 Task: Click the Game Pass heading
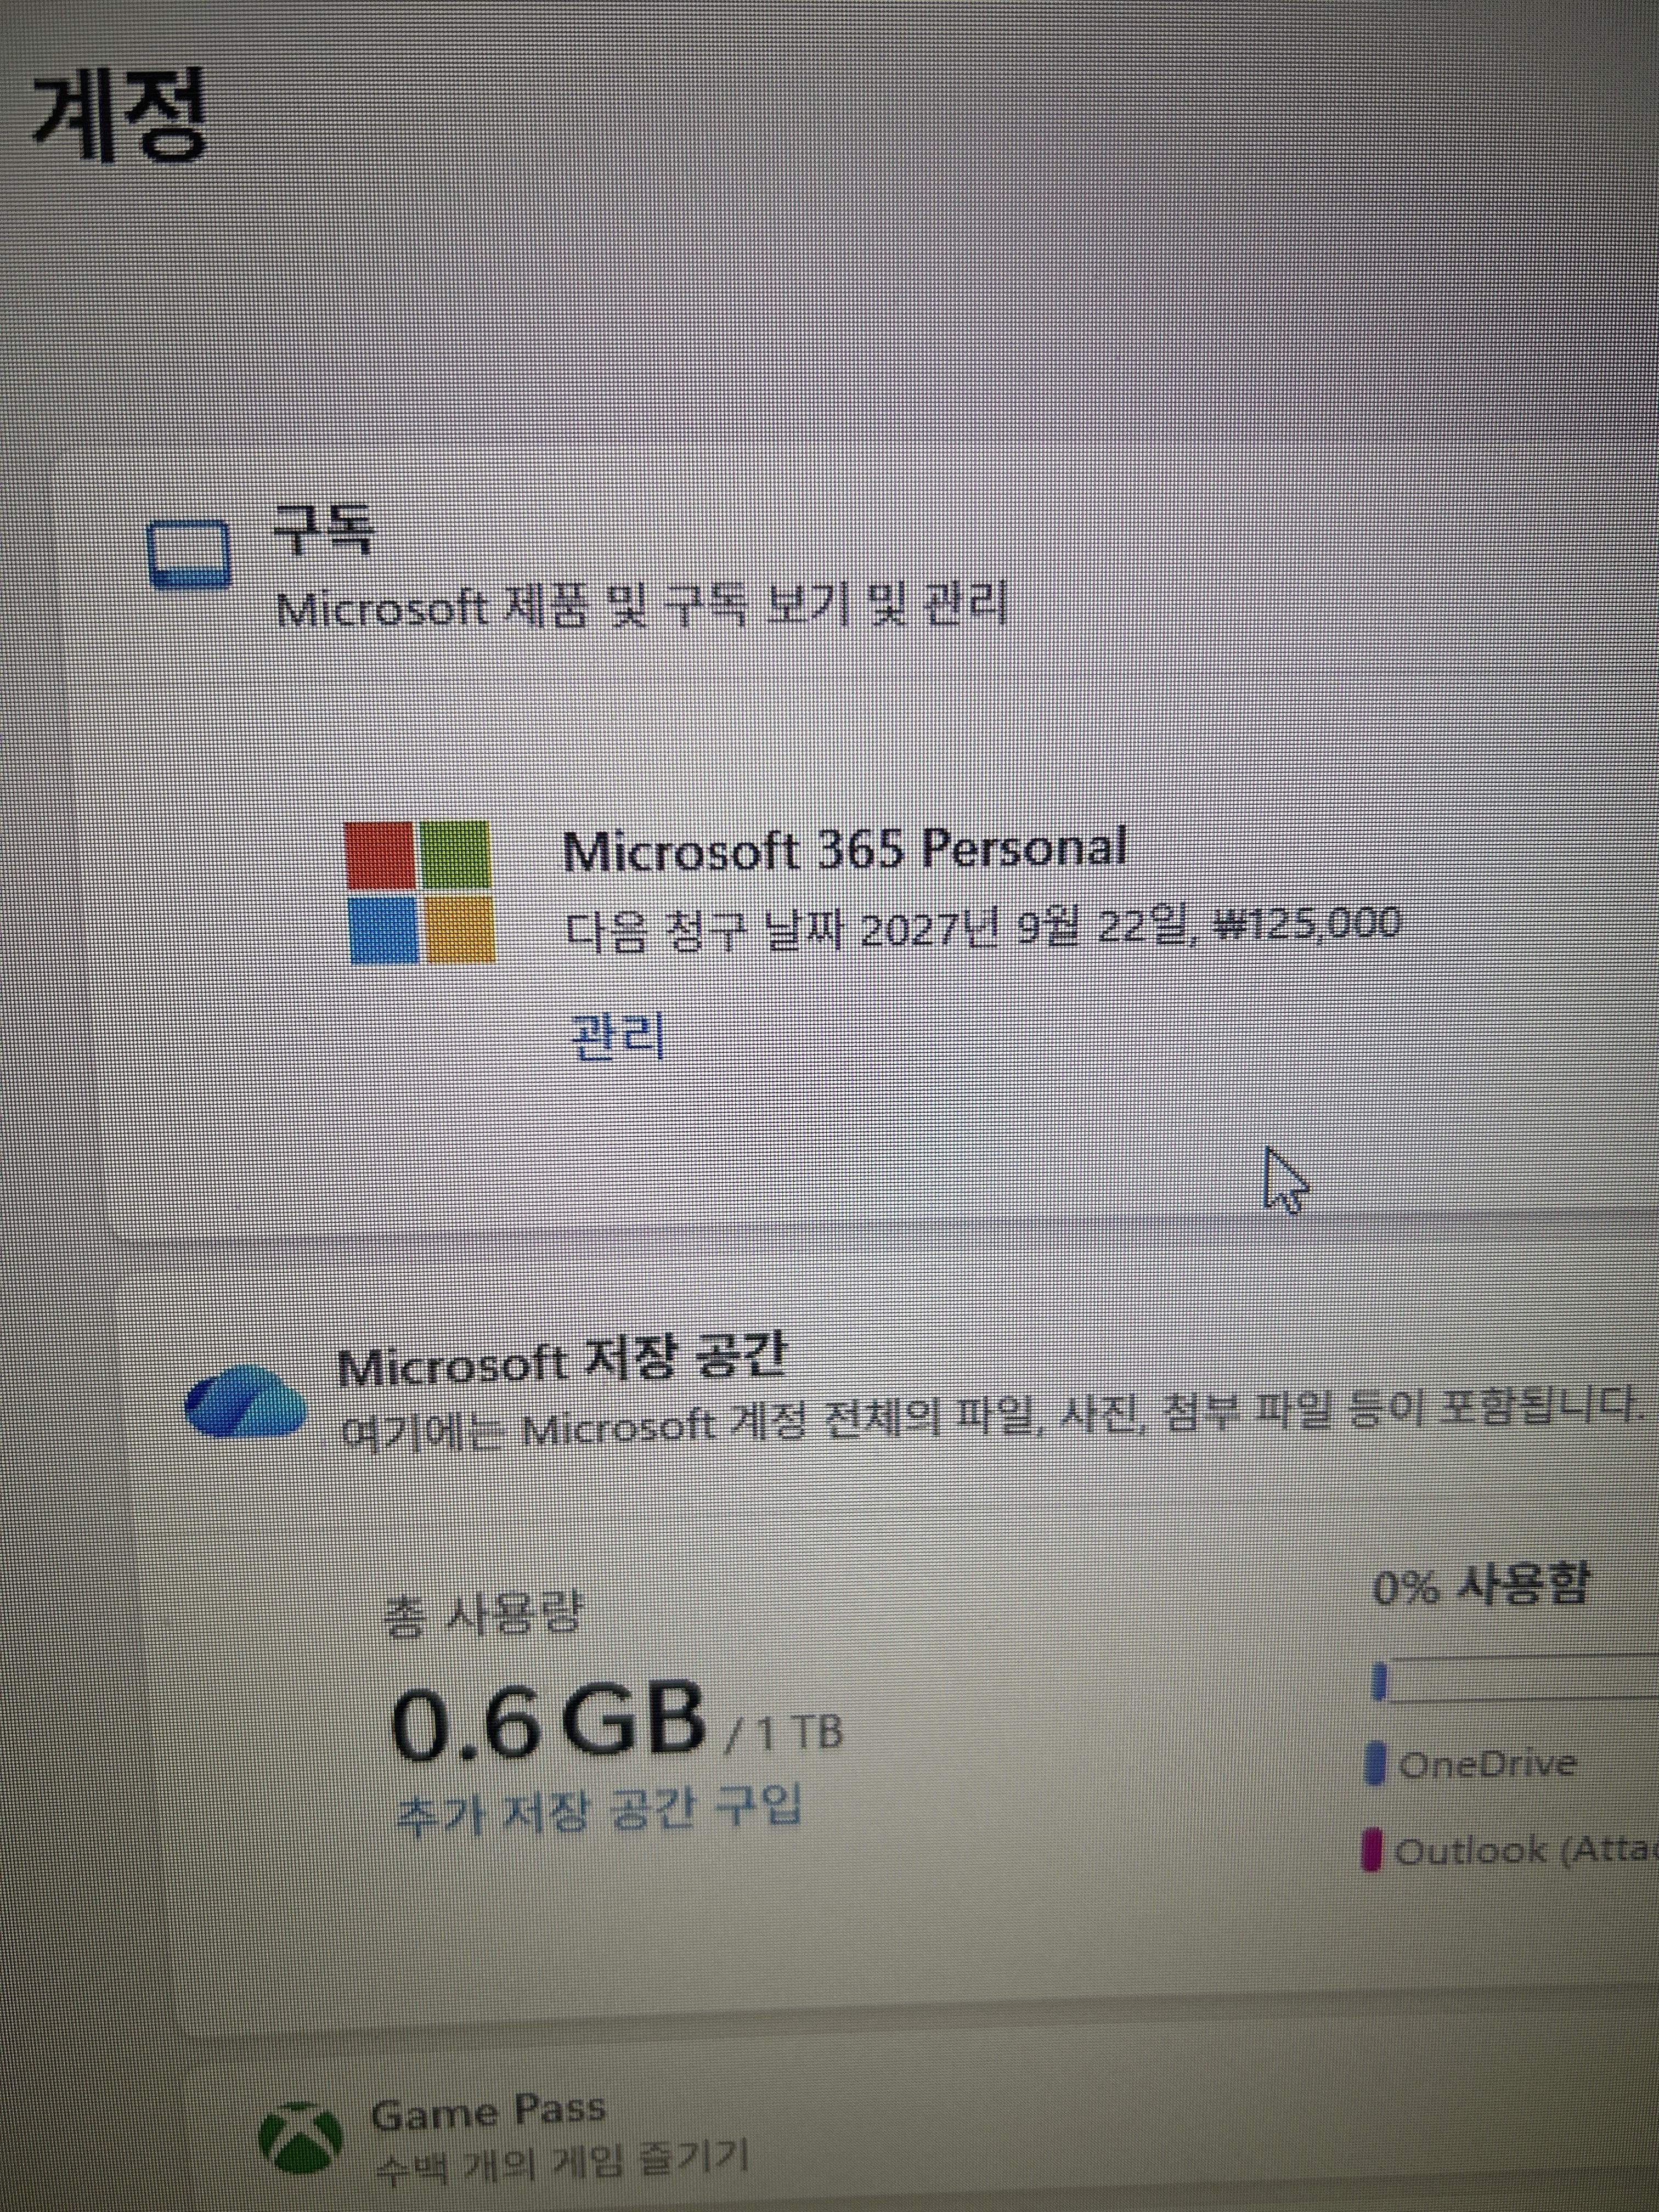(x=488, y=2111)
